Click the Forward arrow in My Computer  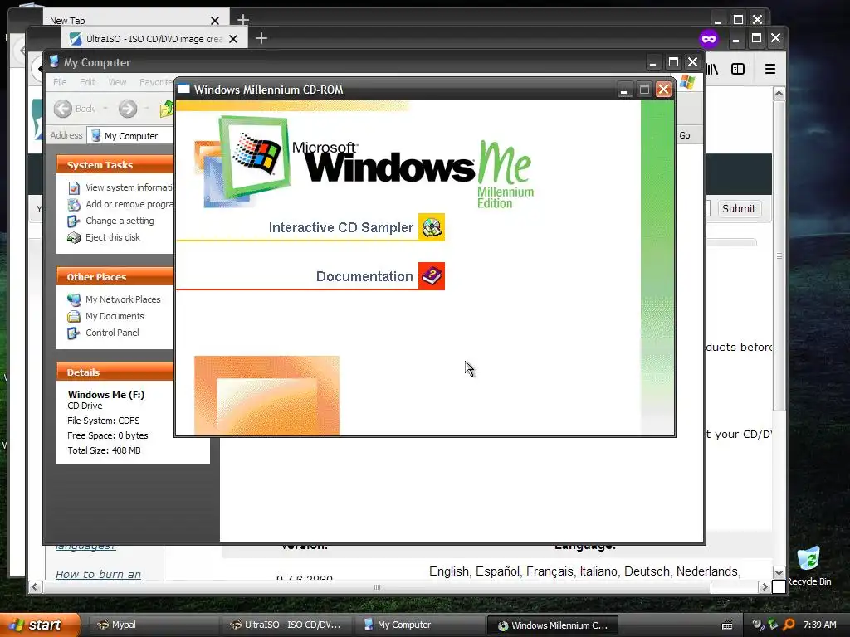[x=128, y=109]
